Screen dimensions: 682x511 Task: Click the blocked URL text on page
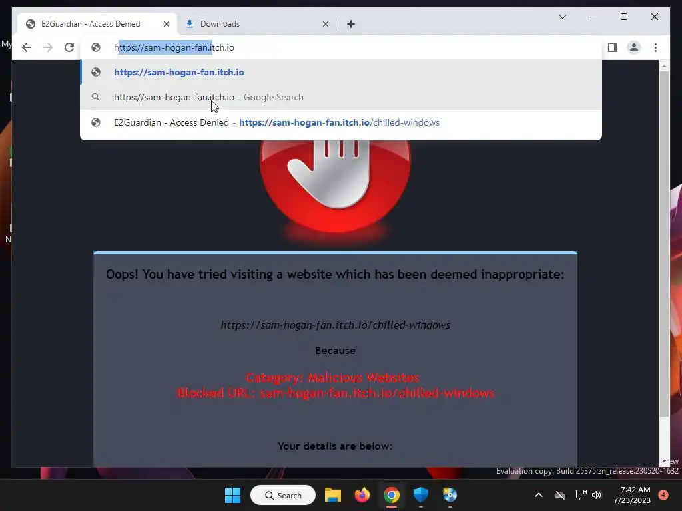click(336, 325)
